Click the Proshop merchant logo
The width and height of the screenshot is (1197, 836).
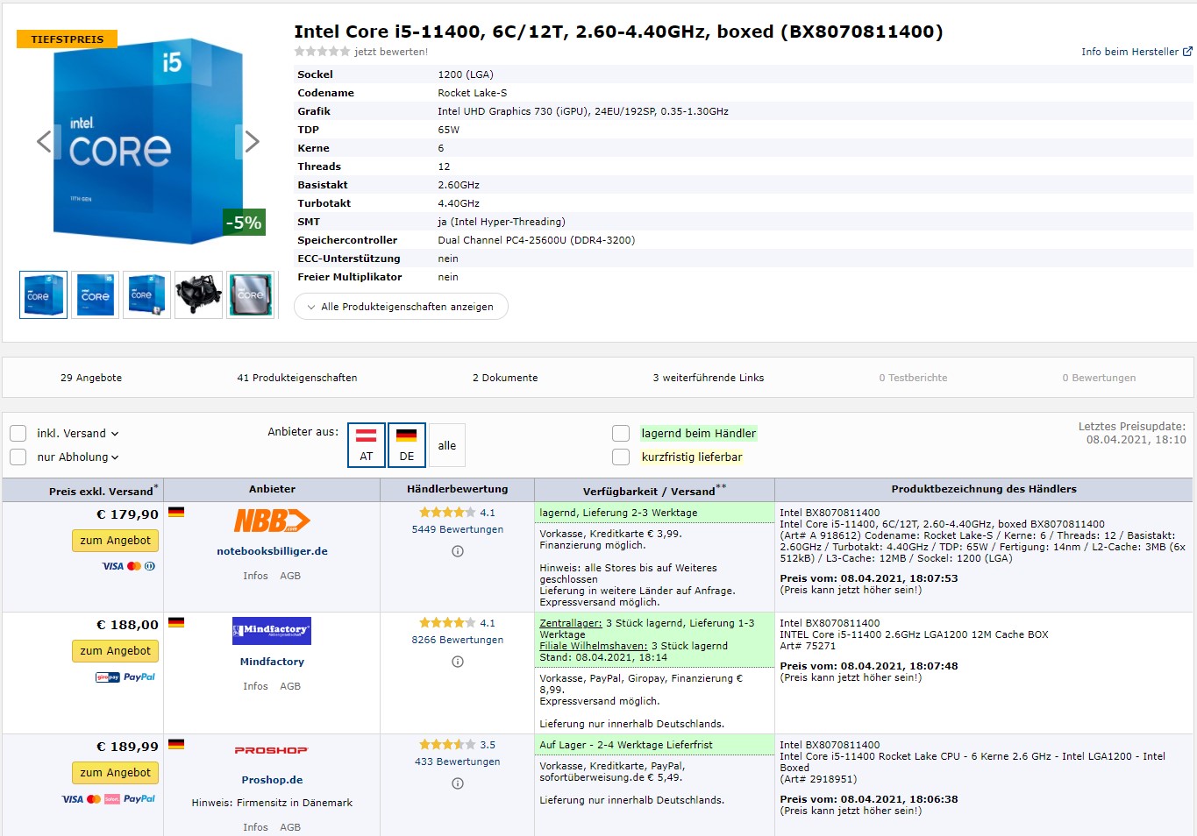[272, 750]
